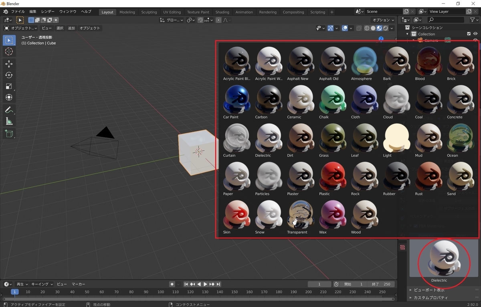Select the Select Box tool in the toolbar
Screen dimensions: 481x307
click(9, 40)
